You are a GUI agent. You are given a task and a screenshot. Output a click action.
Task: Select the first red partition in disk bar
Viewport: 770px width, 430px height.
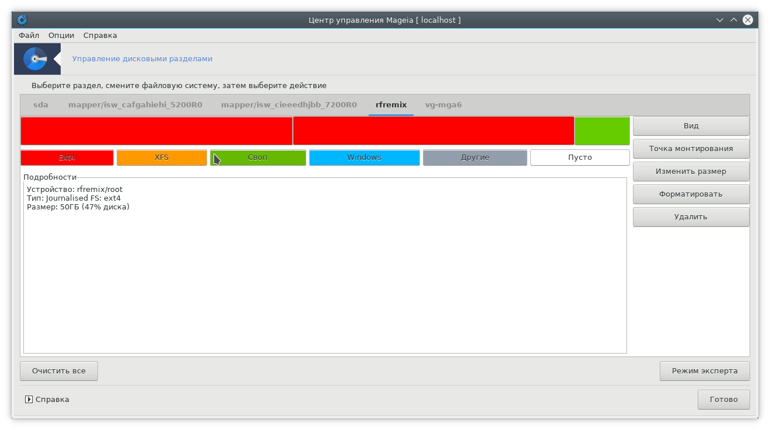[x=156, y=131]
